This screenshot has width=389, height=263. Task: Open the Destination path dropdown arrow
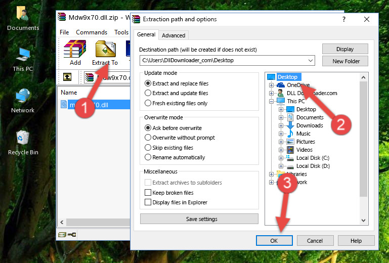tap(311, 61)
